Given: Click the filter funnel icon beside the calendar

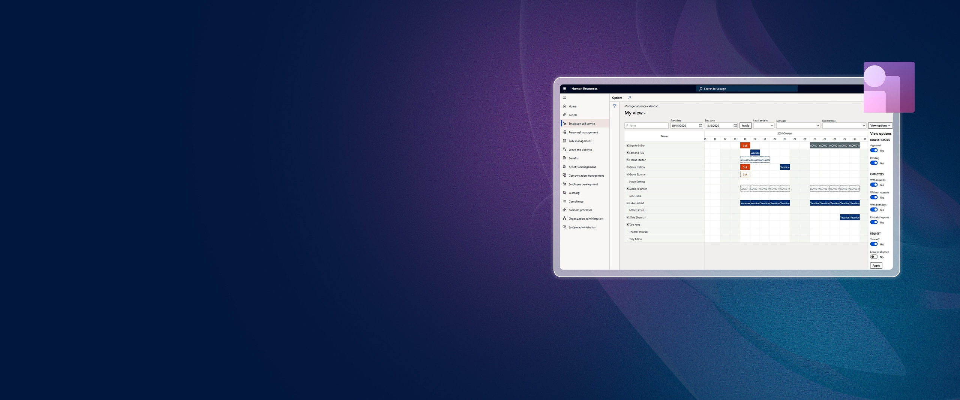Looking at the screenshot, I should pyautogui.click(x=615, y=106).
